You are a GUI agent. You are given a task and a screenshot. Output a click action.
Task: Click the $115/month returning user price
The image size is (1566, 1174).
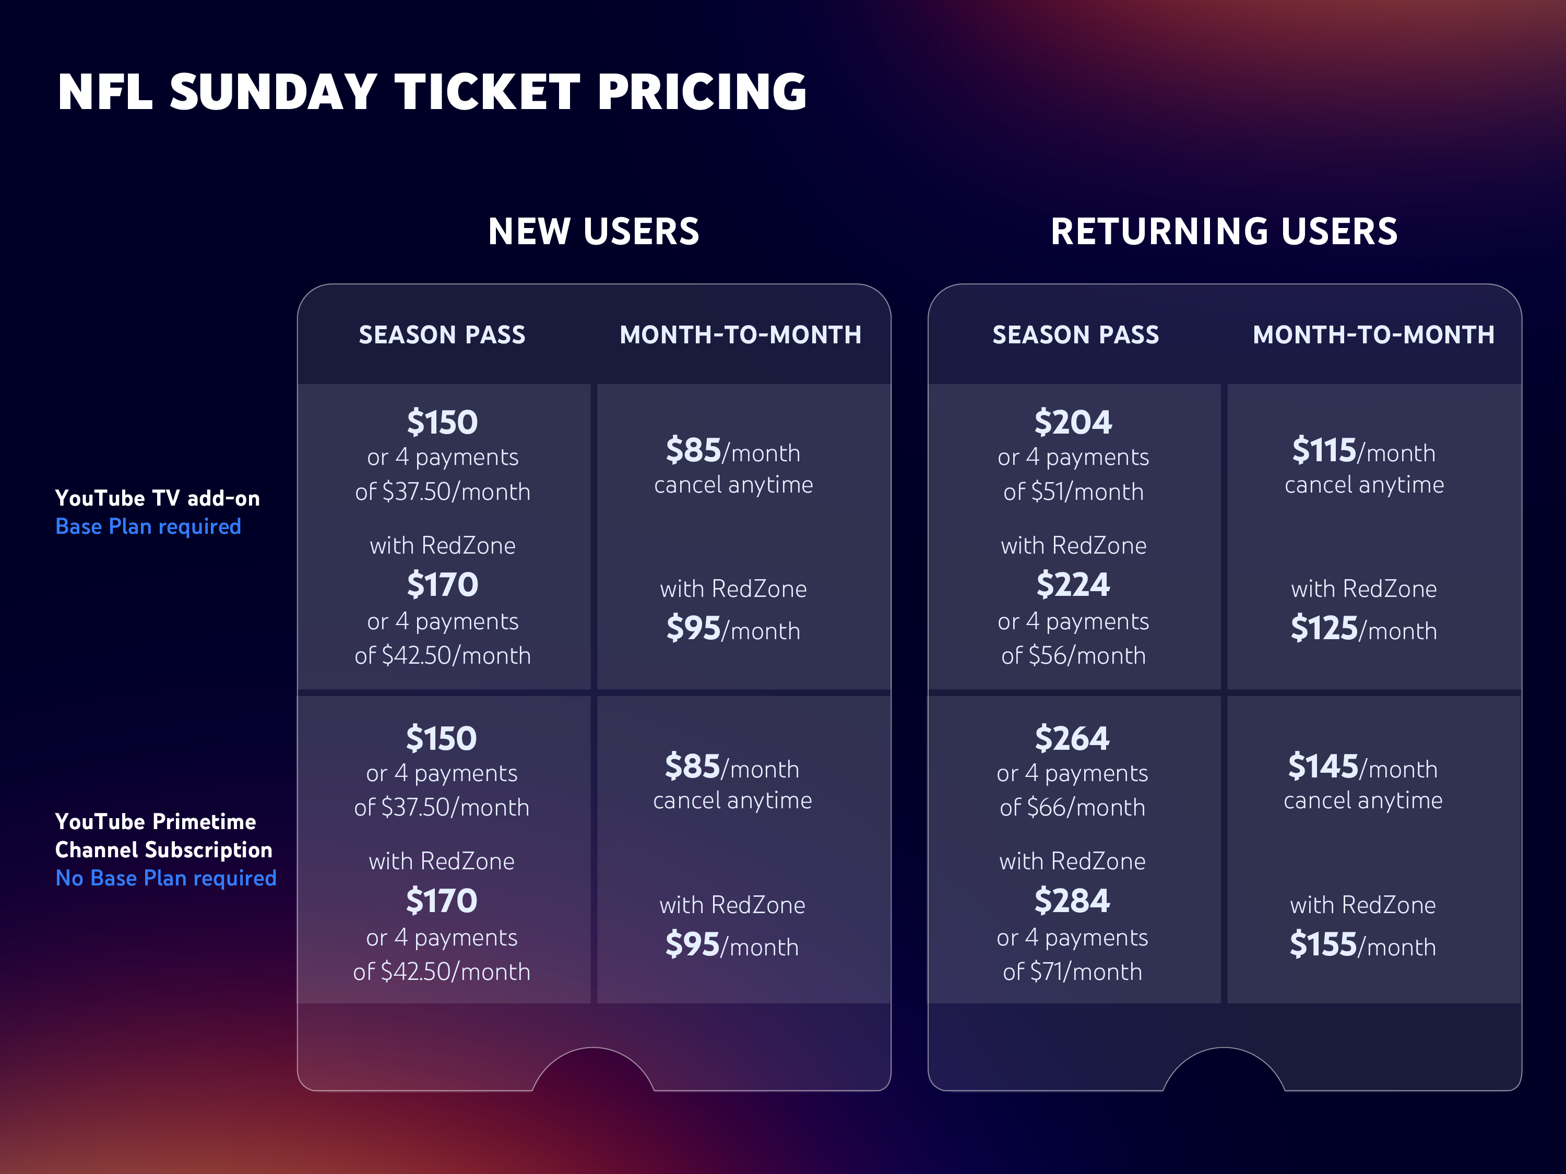tap(1363, 451)
